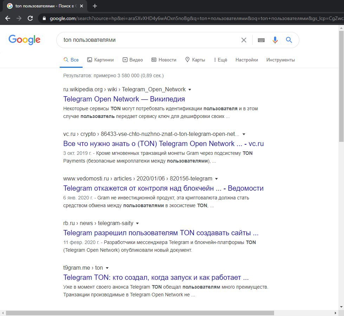
Task: Click the vertical scrollbar thumb
Action: point(341,86)
